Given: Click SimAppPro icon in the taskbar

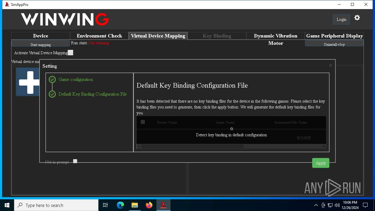Looking at the screenshot, I should 163,205.
